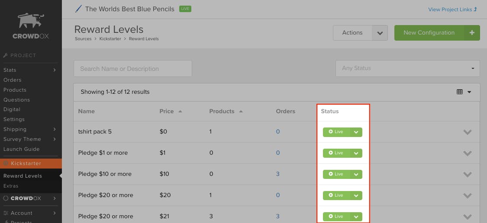This screenshot has width=487, height=223.
Task: Click the Search Name or Description field
Action: pos(132,69)
